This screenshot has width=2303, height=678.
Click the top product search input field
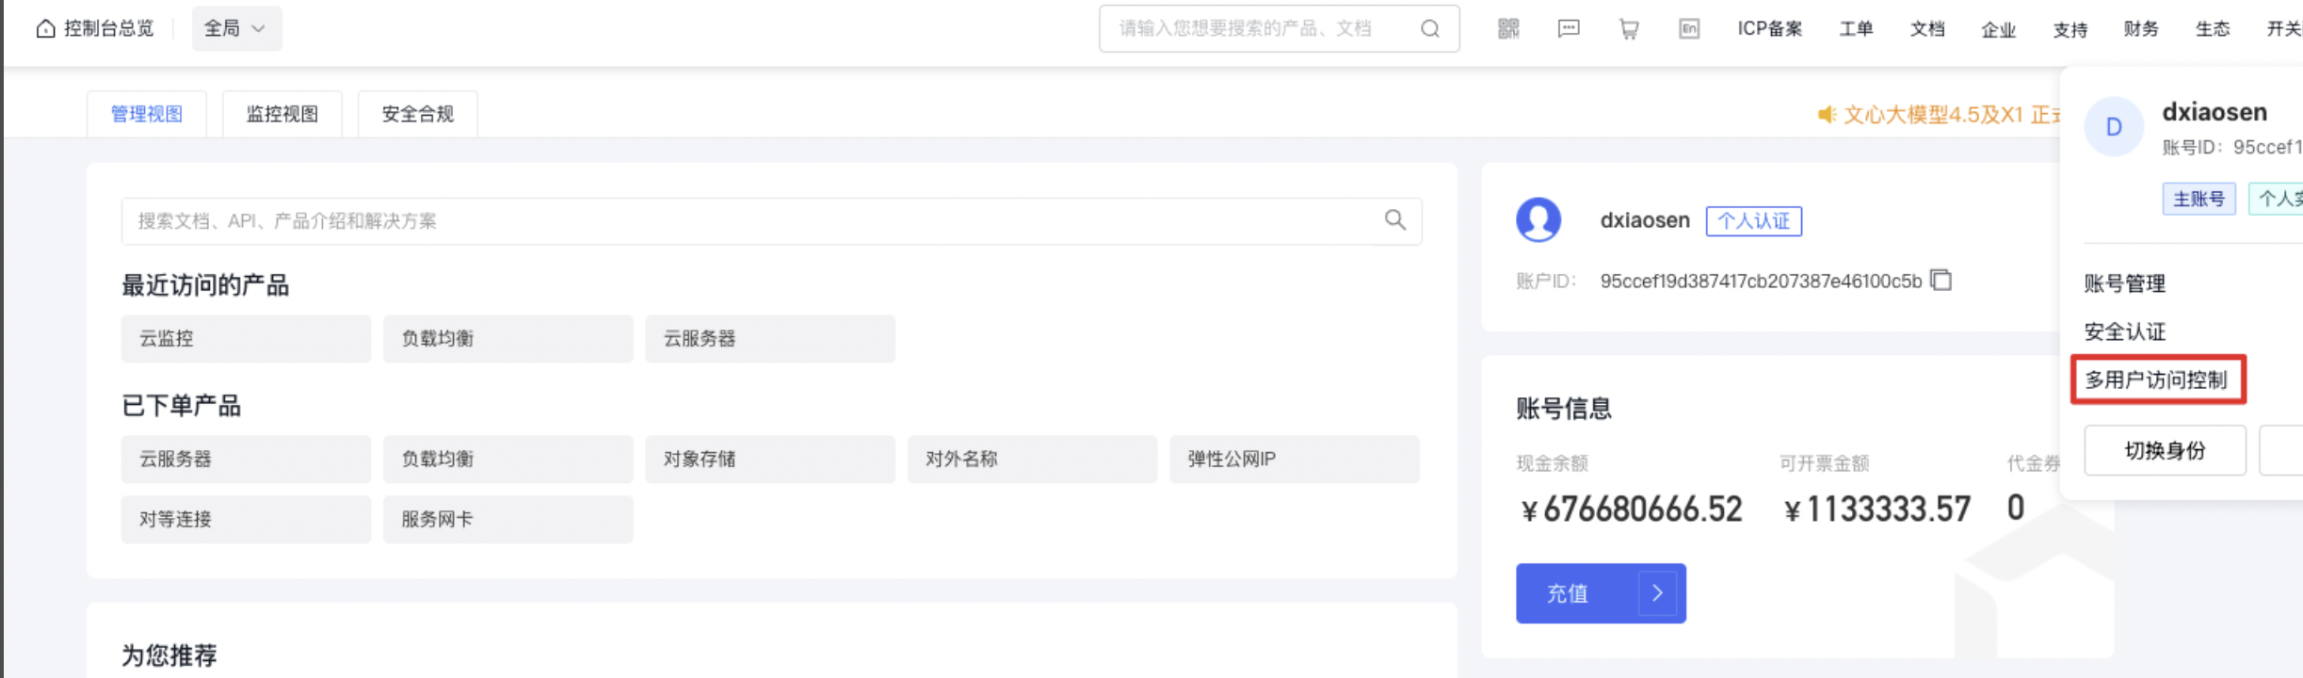(1279, 29)
